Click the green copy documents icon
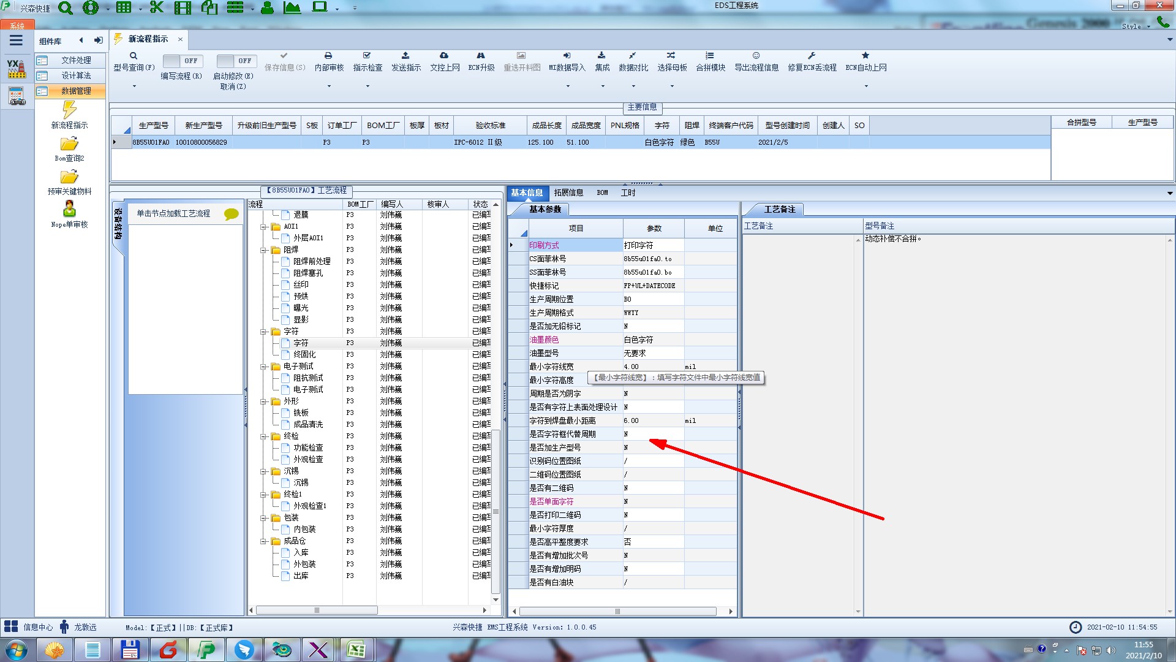Viewport: 1176px width, 662px height. pos(209,8)
